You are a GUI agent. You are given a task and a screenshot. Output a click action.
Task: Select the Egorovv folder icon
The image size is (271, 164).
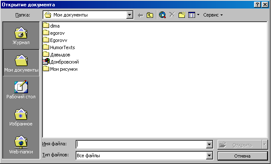[x=46, y=40]
